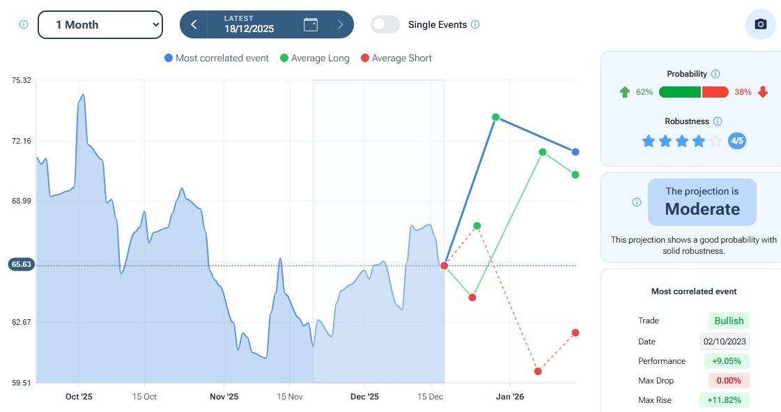Click the Bullish trade badge
The height and width of the screenshot is (412, 781).
click(x=729, y=321)
